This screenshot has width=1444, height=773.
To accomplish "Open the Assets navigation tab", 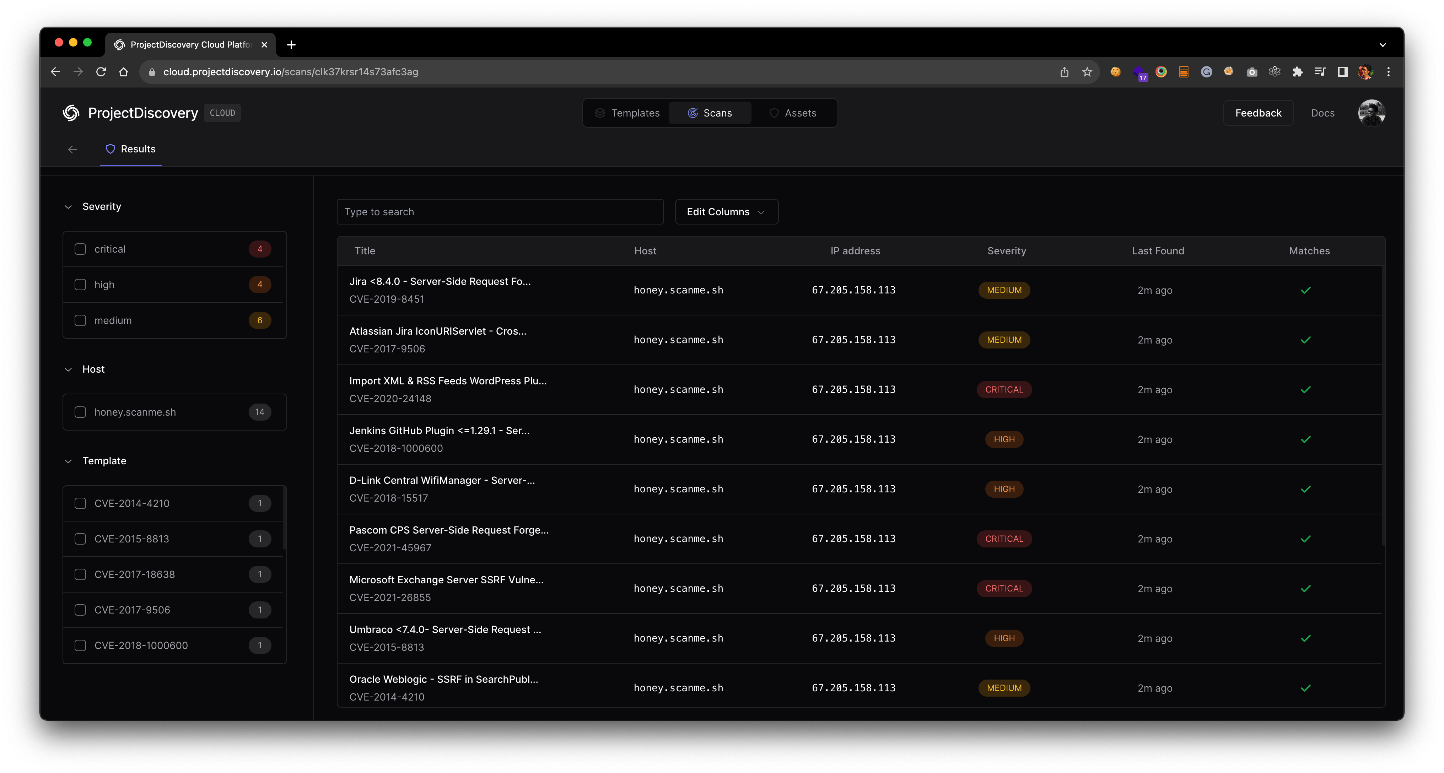I will [793, 113].
